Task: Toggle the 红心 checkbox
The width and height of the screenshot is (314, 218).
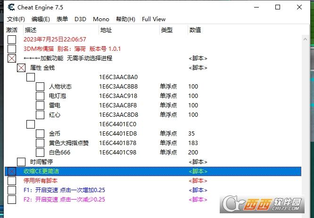Action: click(40, 115)
